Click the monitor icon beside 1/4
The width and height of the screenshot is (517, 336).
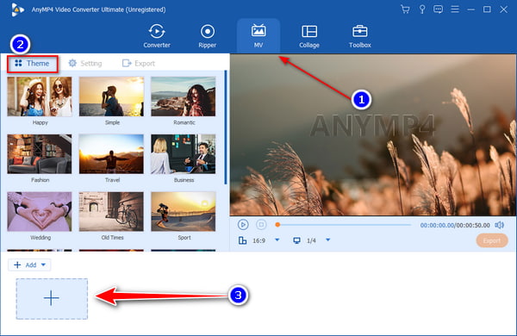296,240
